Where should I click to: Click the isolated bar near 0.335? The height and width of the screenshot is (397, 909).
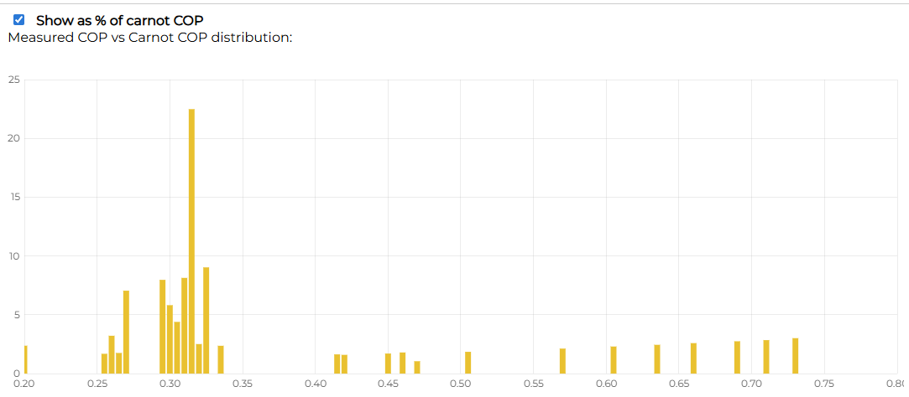(x=221, y=359)
